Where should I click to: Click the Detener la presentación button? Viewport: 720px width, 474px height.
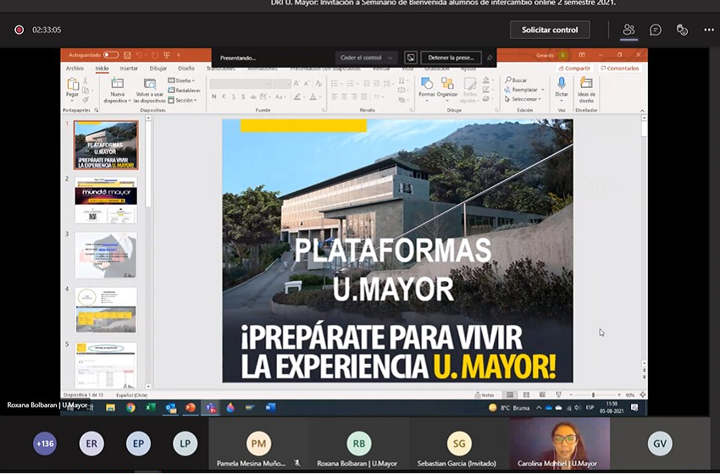(x=451, y=58)
